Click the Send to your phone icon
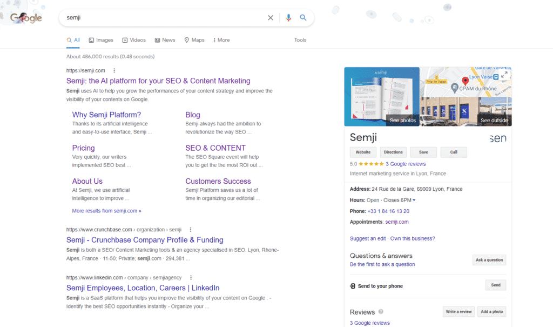This screenshot has width=553, height=327. coord(352,286)
